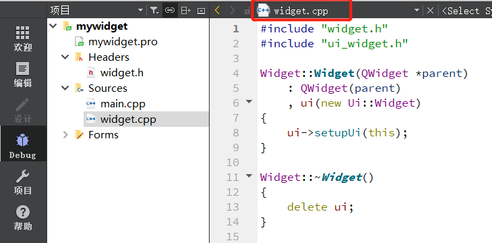Open the Help (帮助) mode
The image size is (492, 243).
click(x=23, y=217)
